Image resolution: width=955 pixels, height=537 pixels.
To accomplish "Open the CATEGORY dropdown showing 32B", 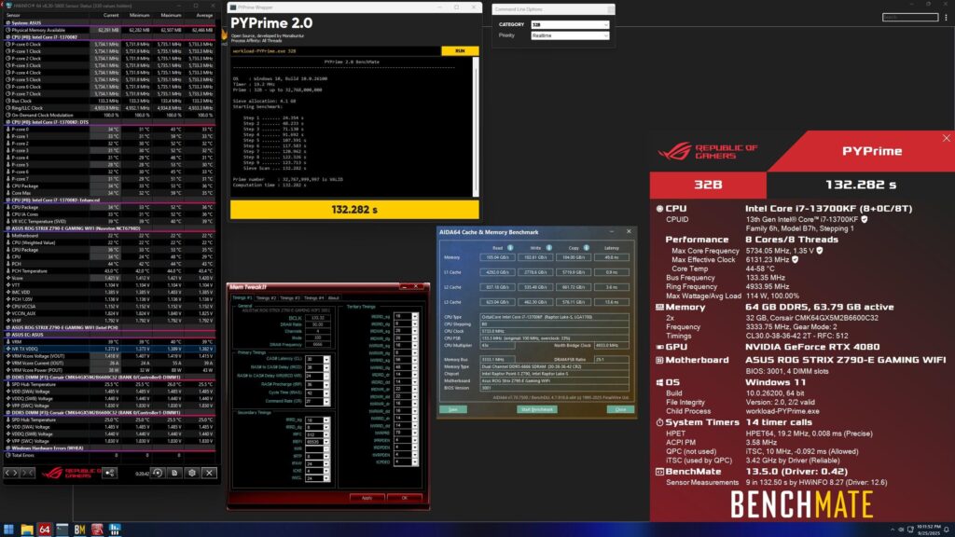I will click(x=570, y=24).
